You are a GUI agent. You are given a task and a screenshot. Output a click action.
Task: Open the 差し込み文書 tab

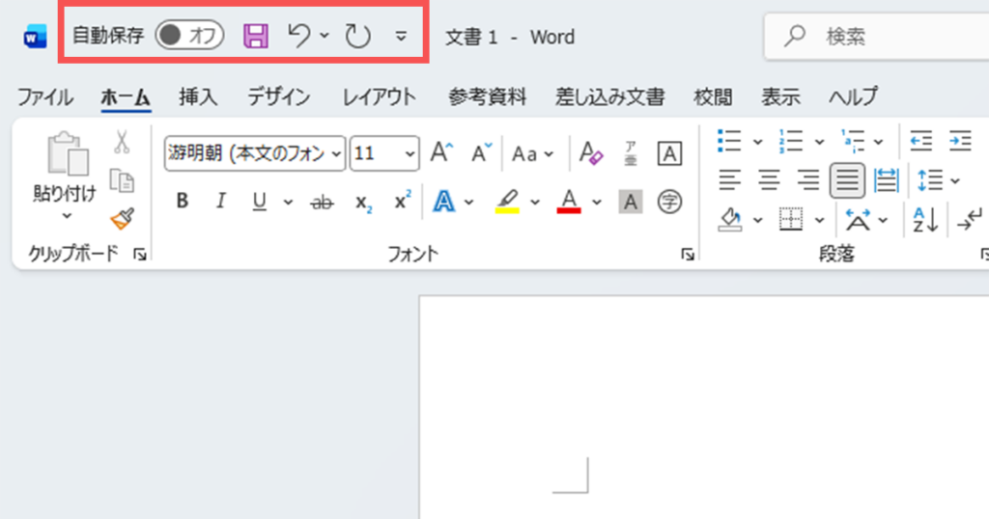click(x=610, y=97)
